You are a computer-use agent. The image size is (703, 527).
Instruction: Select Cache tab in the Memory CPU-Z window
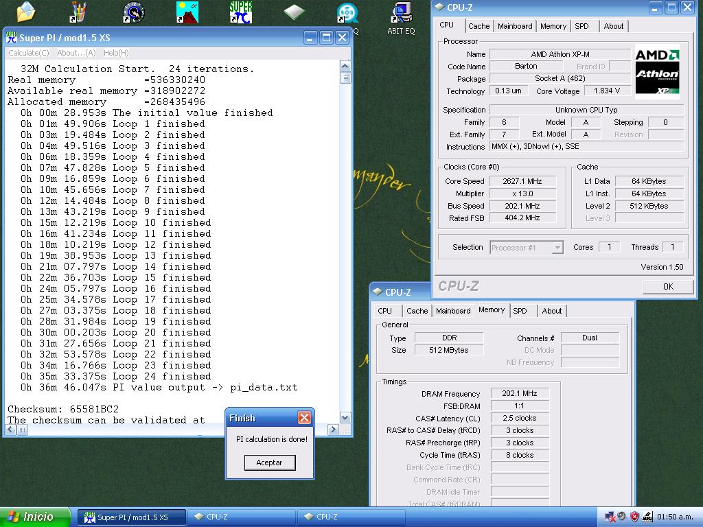coord(417,311)
